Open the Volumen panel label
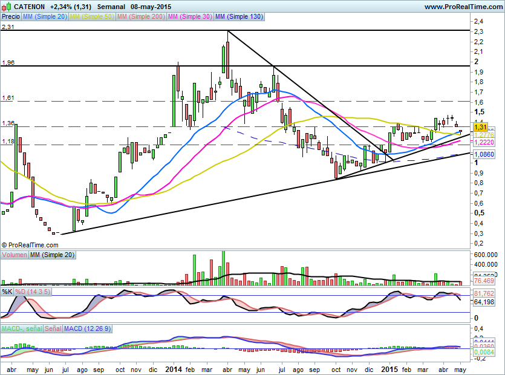The width and height of the screenshot is (505, 375). click(15, 255)
